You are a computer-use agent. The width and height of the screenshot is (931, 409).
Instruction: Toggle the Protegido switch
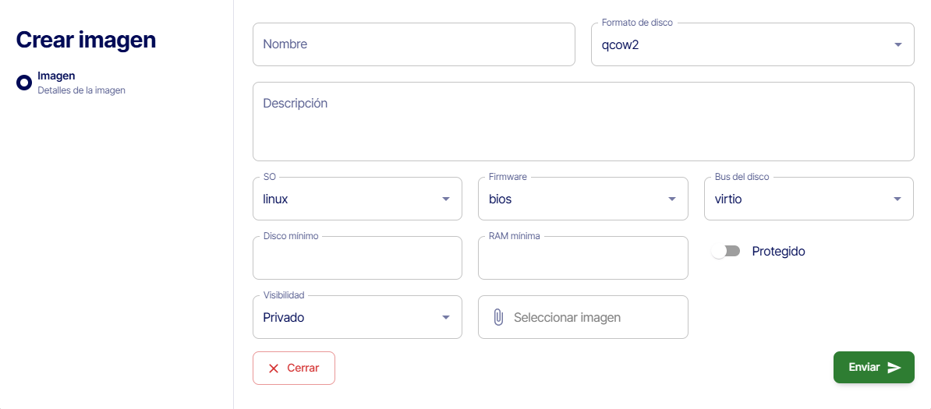click(x=726, y=252)
